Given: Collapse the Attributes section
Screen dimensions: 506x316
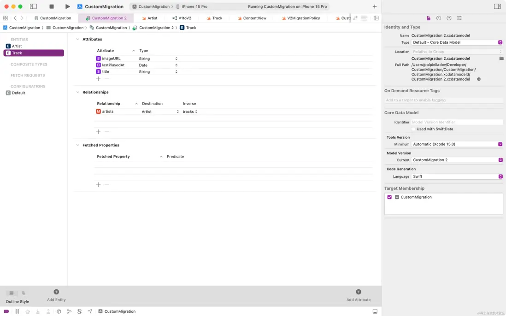Looking at the screenshot, I should click(x=77, y=39).
